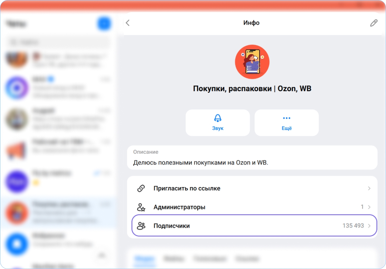The image size is (386, 269).
Task: Open the channel's round avatar picture
Action: [252, 62]
